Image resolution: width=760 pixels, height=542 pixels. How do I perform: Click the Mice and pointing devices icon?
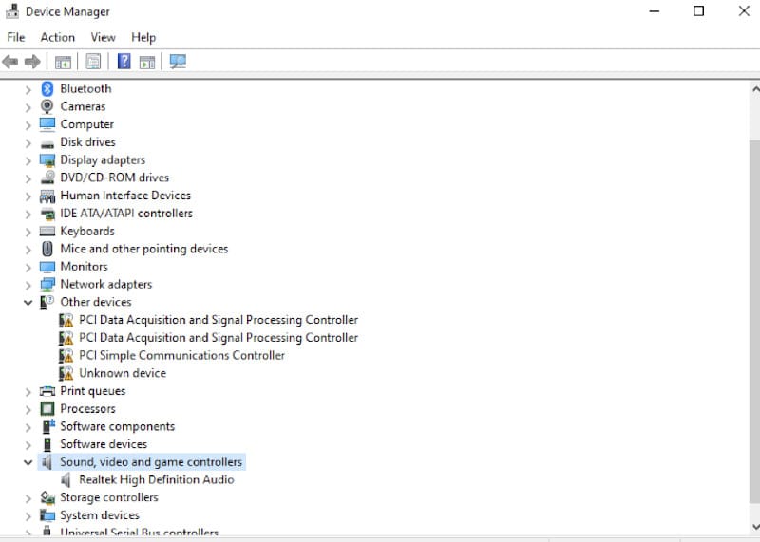pos(47,249)
